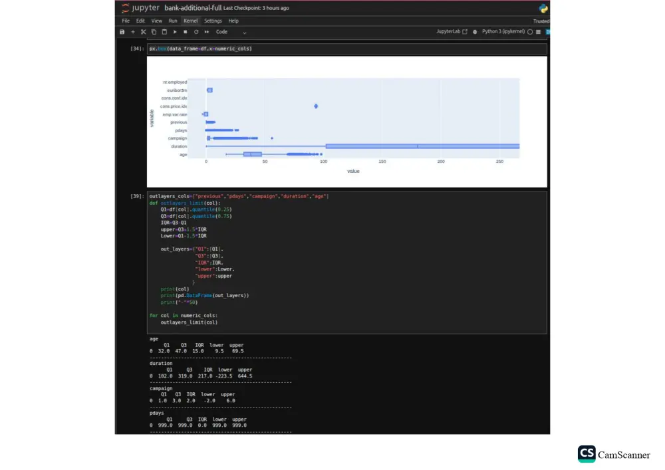
Task: Run the selected cell with the play icon
Action: coord(174,31)
